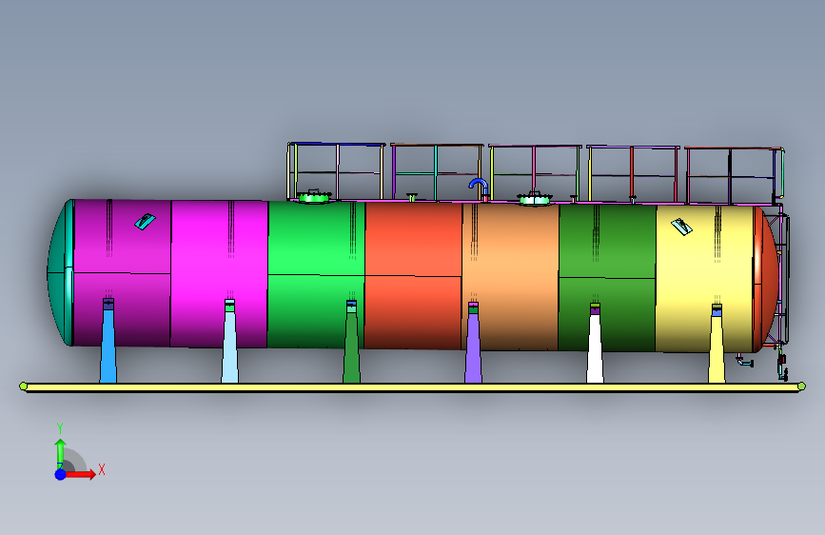Select the bright green shell section
Image resolution: width=825 pixels, height=535 pixels.
[x=316, y=275]
